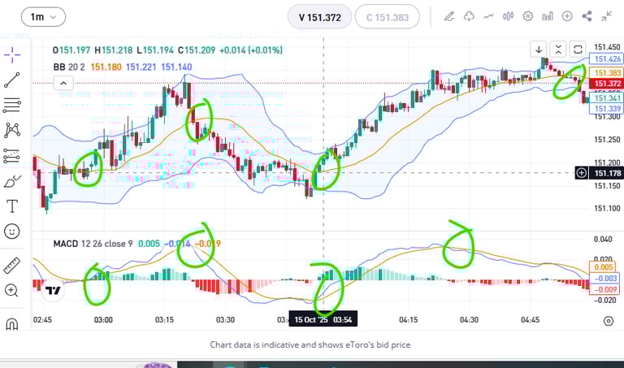
Task: Collapse the indicator legend with the caret
Action: [x=63, y=84]
